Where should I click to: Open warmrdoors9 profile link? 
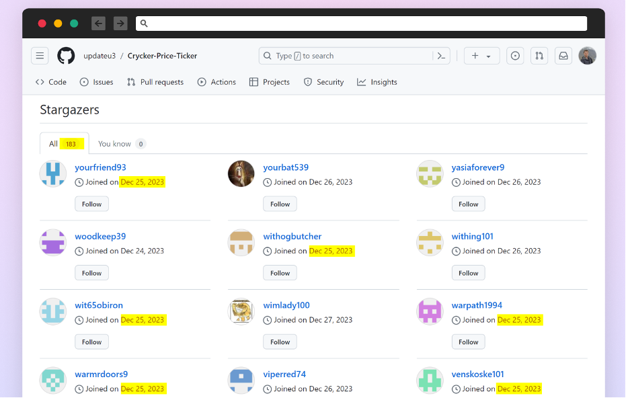click(102, 374)
